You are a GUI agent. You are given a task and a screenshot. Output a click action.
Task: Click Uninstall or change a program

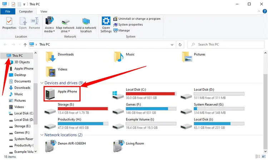point(137,19)
